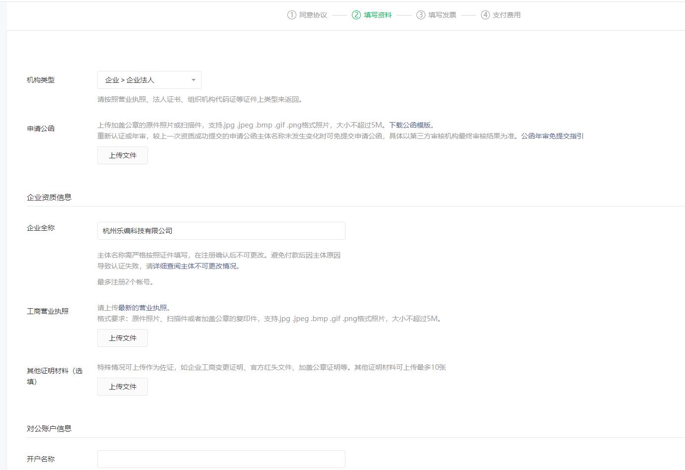Click the ③ 填写发票 step circle
This screenshot has height=470, width=685.
coord(421,15)
